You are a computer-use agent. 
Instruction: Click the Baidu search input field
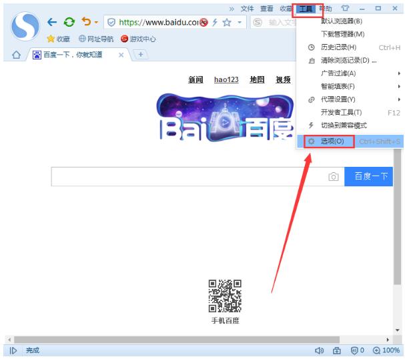(187, 176)
